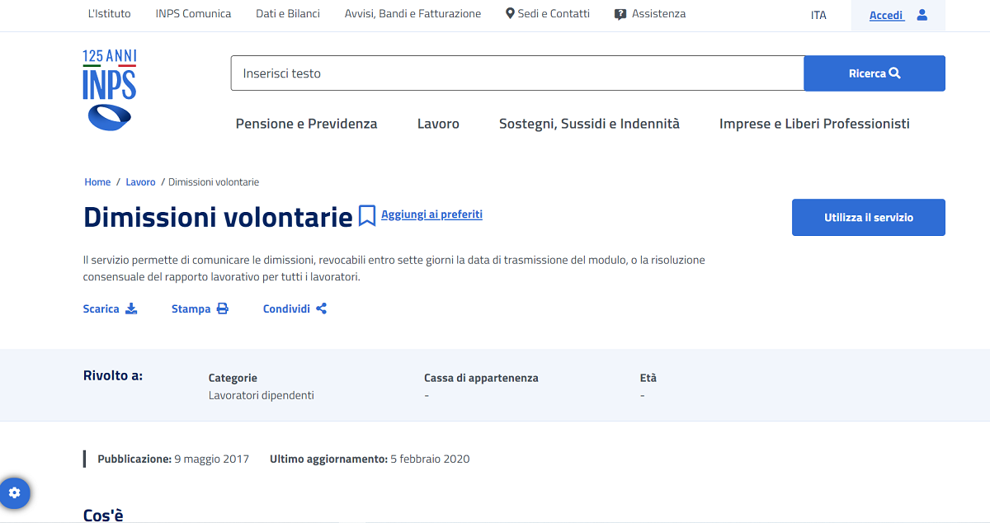Click the search magnifier icon on Ricerca button
The width and height of the screenshot is (990, 523).
pos(896,73)
